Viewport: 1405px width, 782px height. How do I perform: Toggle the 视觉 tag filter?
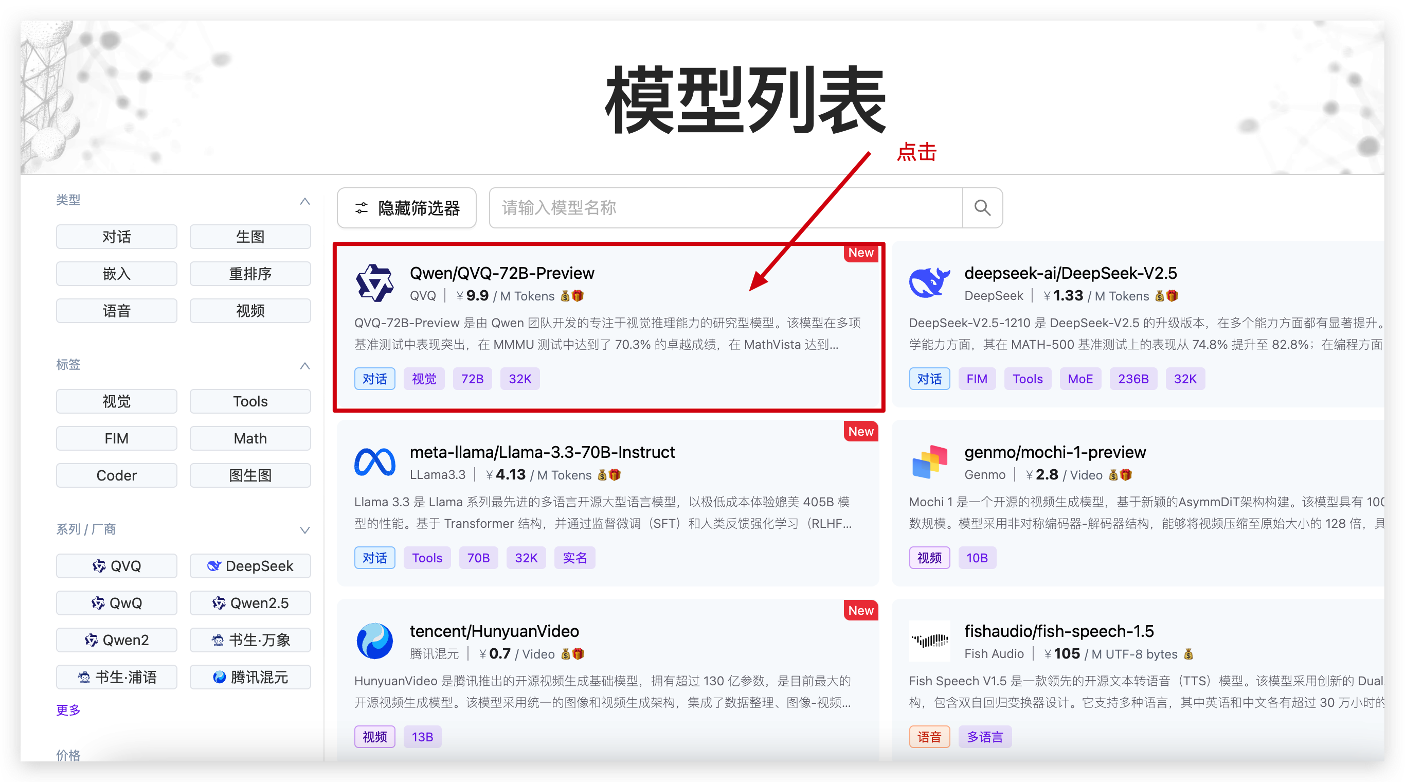[x=116, y=402]
